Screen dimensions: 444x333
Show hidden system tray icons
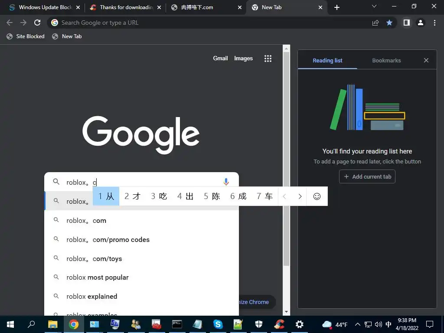click(x=358, y=324)
